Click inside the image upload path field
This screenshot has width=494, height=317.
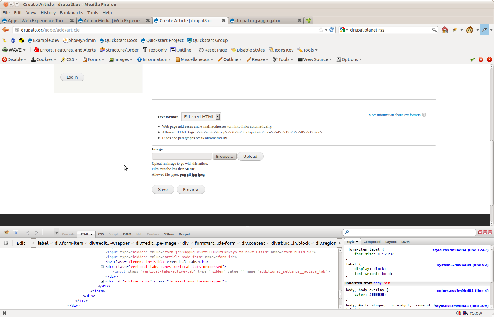182,156
